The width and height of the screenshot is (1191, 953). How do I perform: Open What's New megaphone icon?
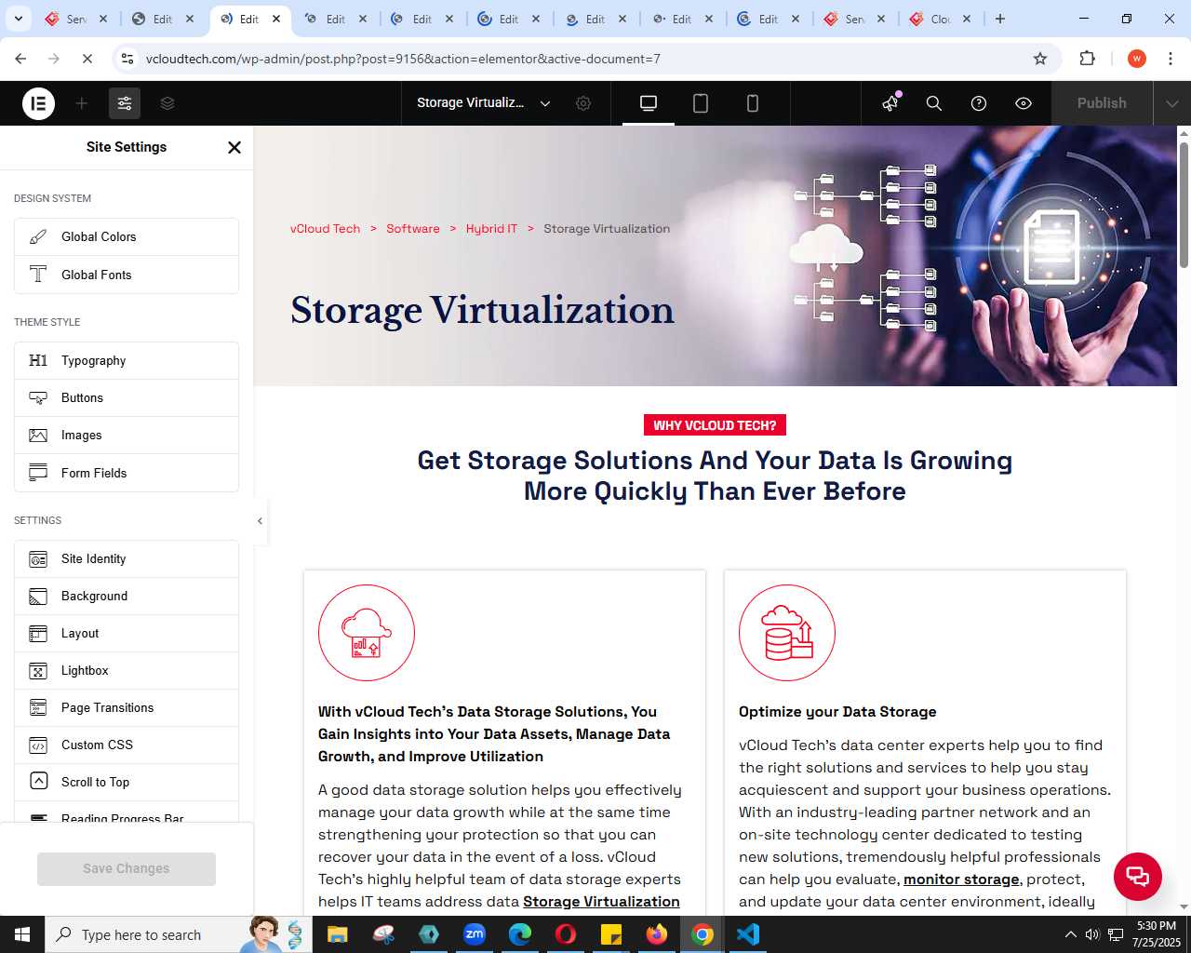coord(891,102)
